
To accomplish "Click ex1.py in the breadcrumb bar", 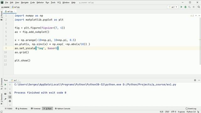I will point(16,7).
